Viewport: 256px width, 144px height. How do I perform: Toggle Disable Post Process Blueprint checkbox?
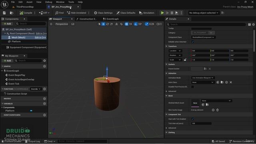pos(193,87)
